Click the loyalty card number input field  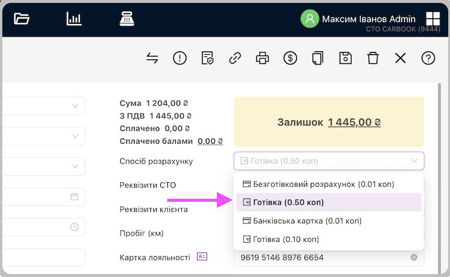point(321,257)
